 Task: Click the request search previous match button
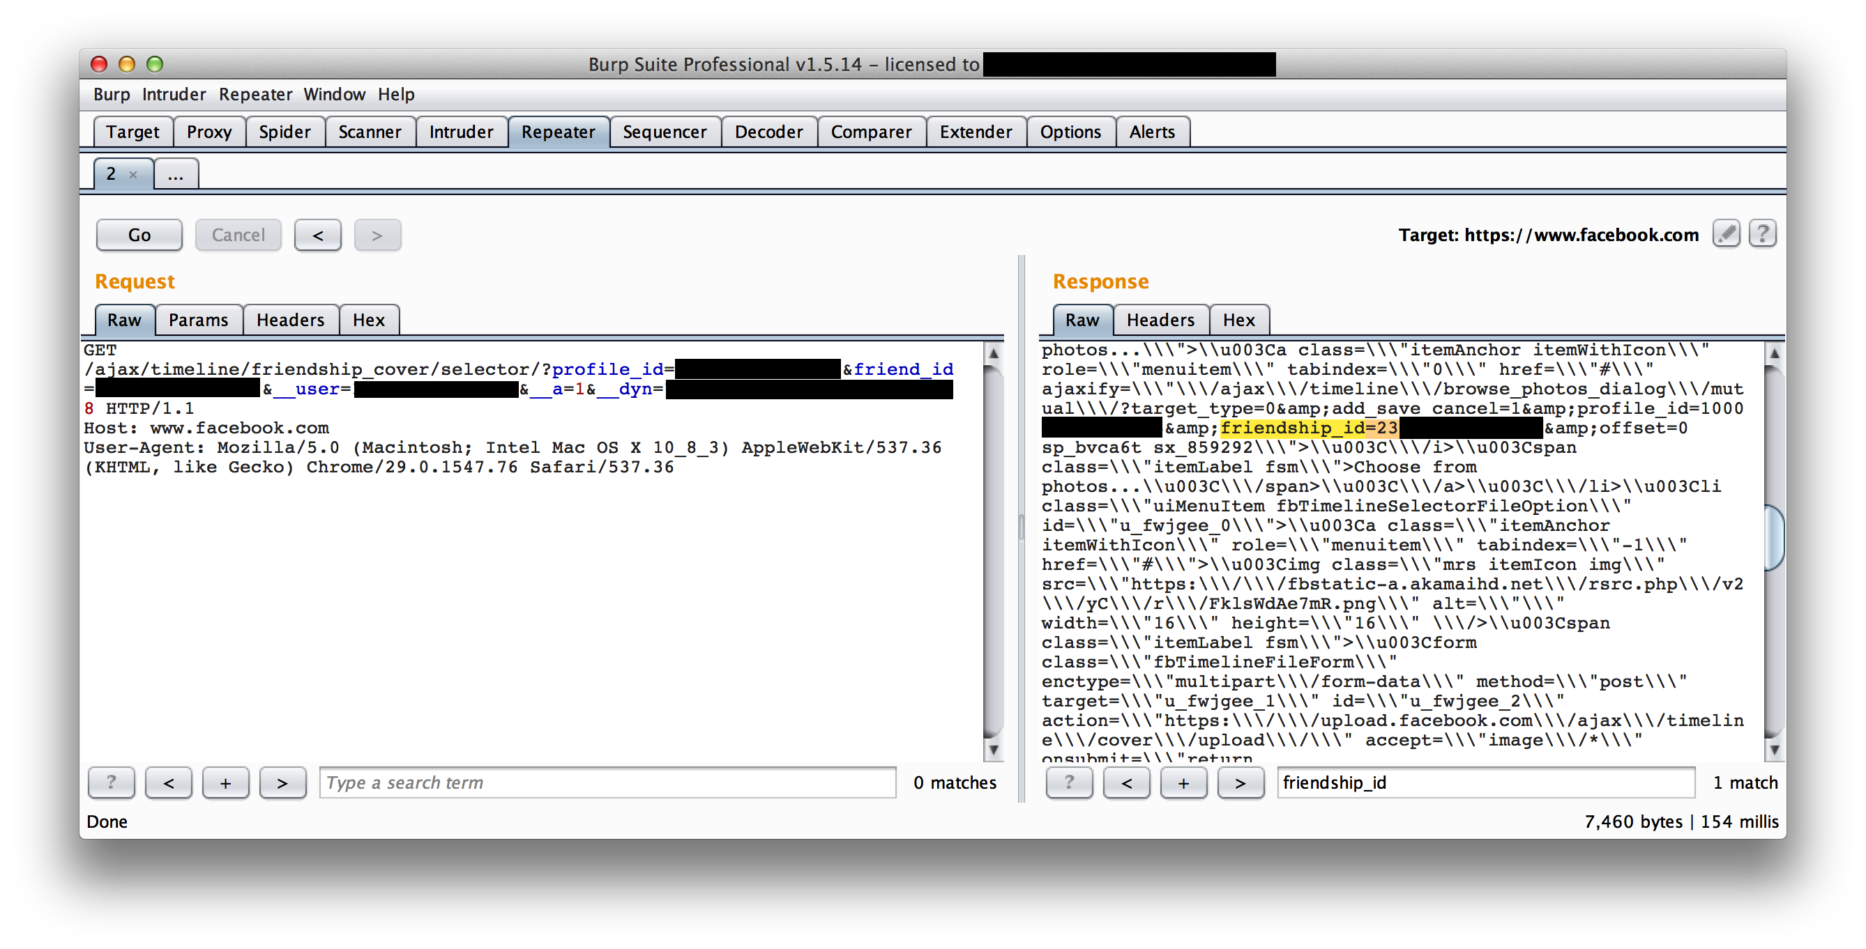168,782
